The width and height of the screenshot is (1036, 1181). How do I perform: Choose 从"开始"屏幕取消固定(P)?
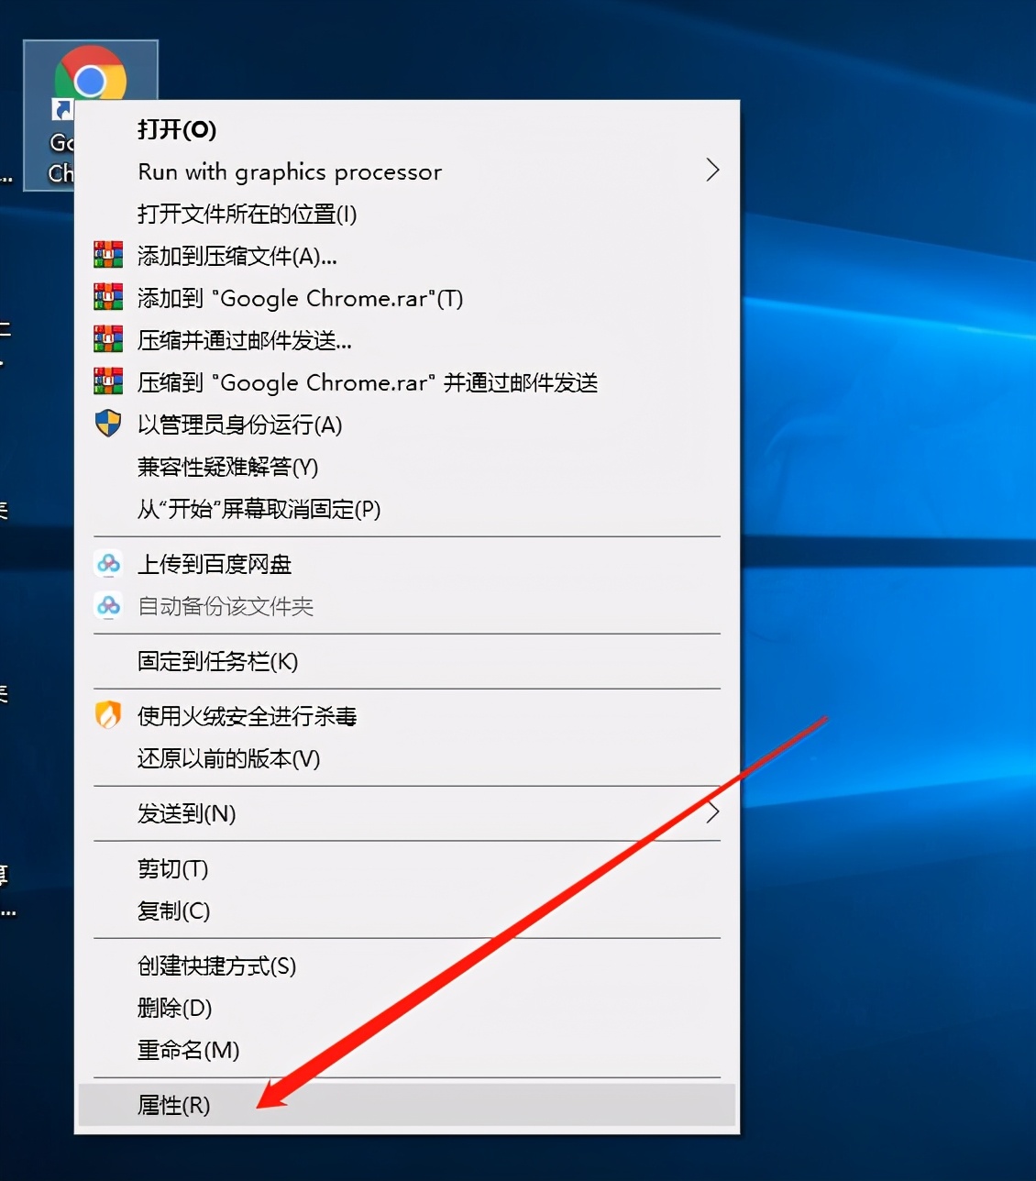coord(407,509)
